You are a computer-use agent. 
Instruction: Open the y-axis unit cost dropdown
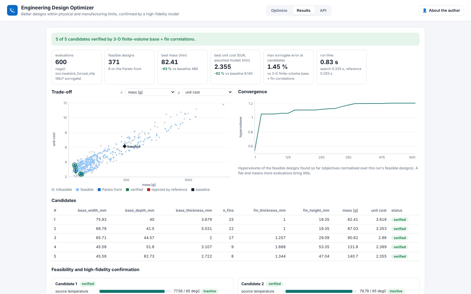click(208, 92)
